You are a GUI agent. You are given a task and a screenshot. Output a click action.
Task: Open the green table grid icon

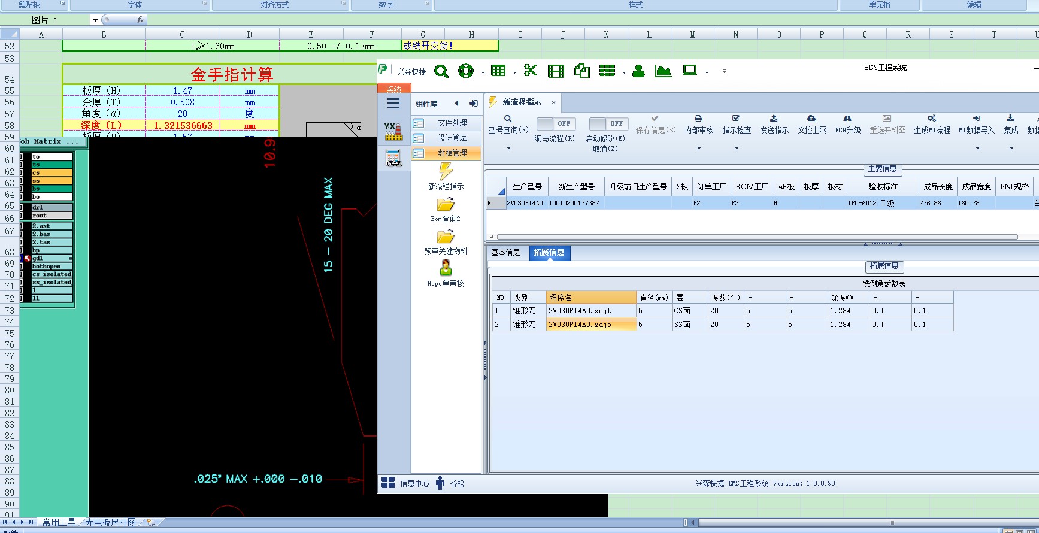(x=498, y=71)
